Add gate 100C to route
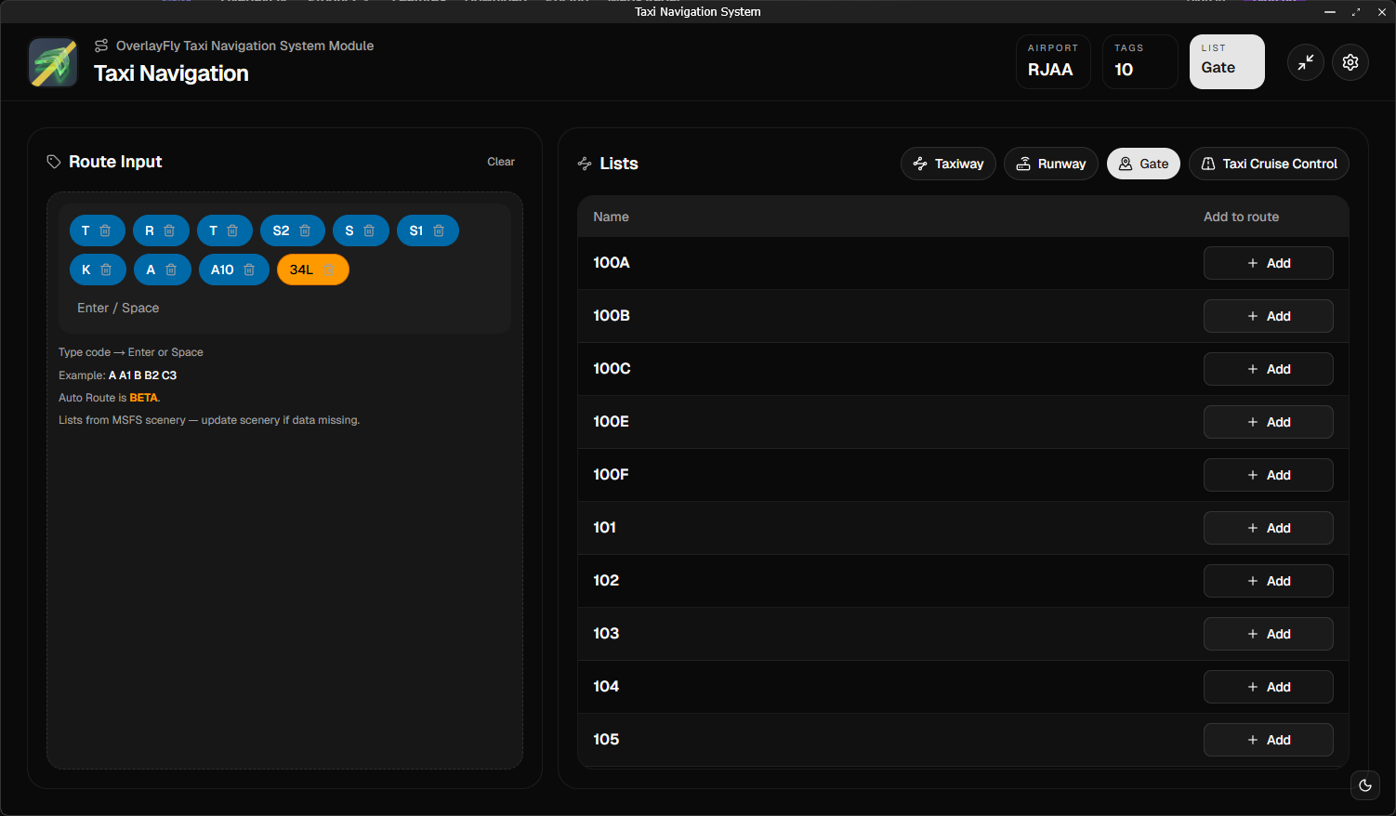This screenshot has height=816, width=1396. coord(1269,369)
